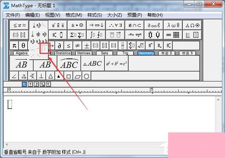The width and height of the screenshot is (225, 158).
Task: Insert the theta symbol from small bar
Action: tap(23, 46)
